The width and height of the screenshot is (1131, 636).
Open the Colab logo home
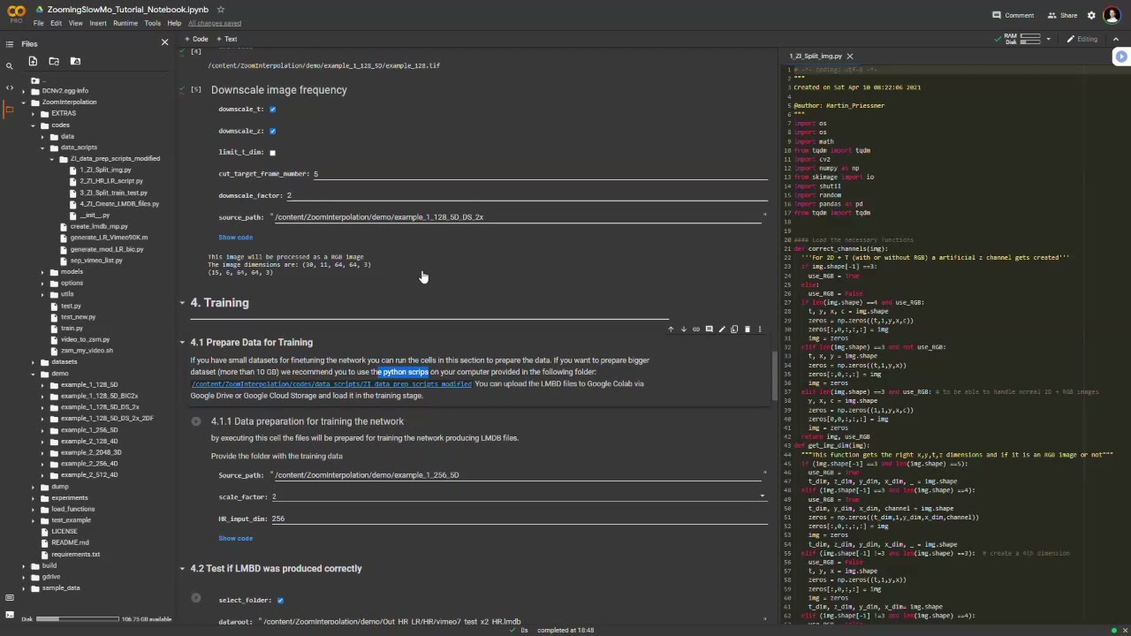tap(16, 14)
